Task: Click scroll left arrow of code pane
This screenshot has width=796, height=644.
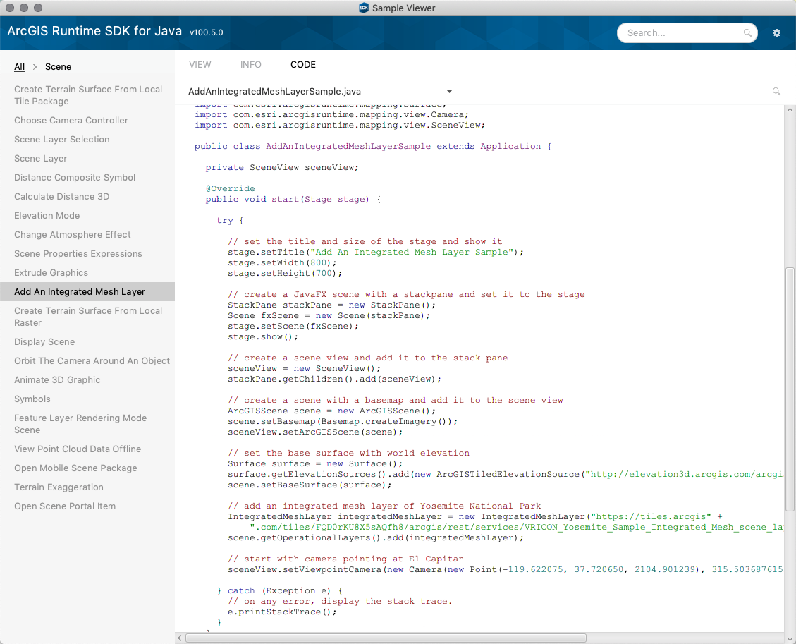Action: point(180,638)
